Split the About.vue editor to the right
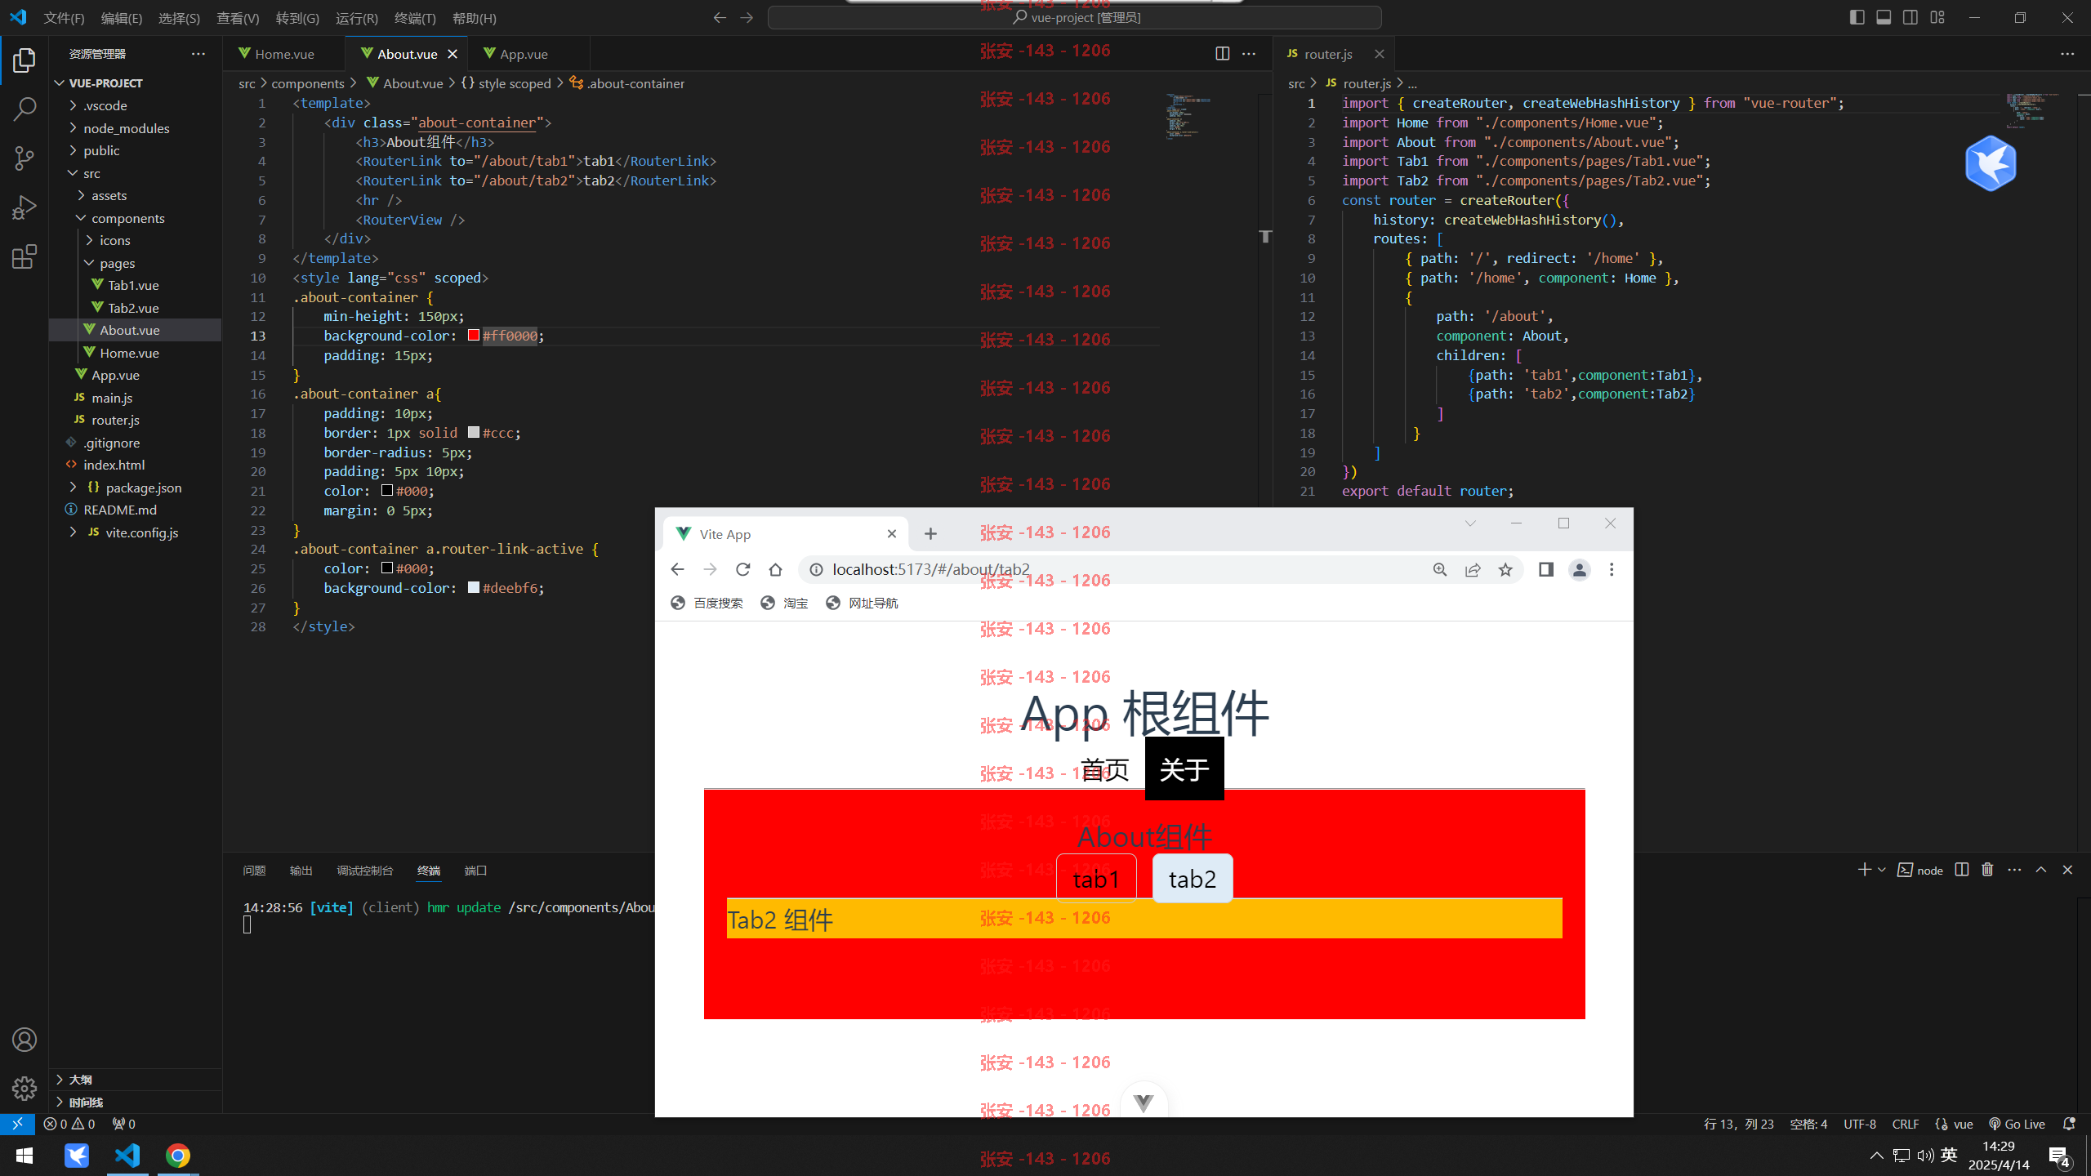 coord(1223,54)
